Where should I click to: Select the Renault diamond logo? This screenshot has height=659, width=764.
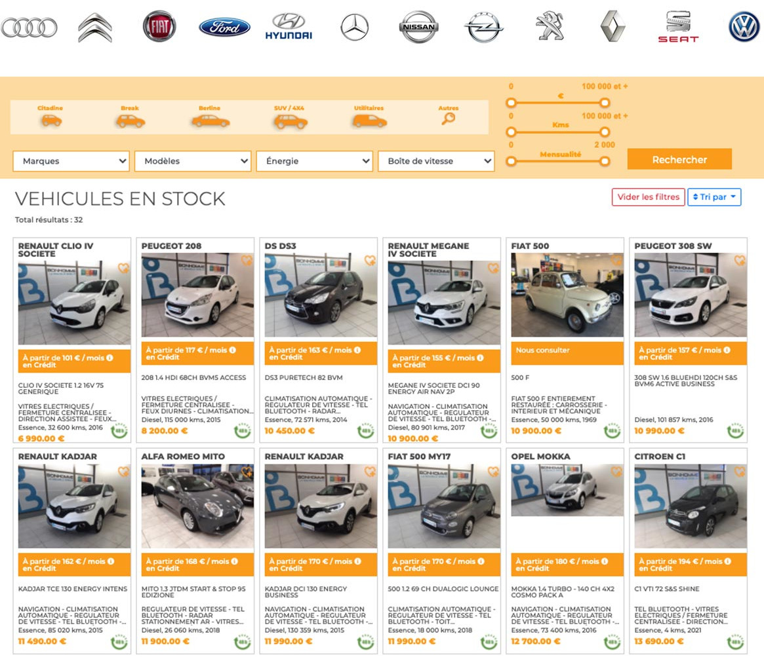pos(613,27)
